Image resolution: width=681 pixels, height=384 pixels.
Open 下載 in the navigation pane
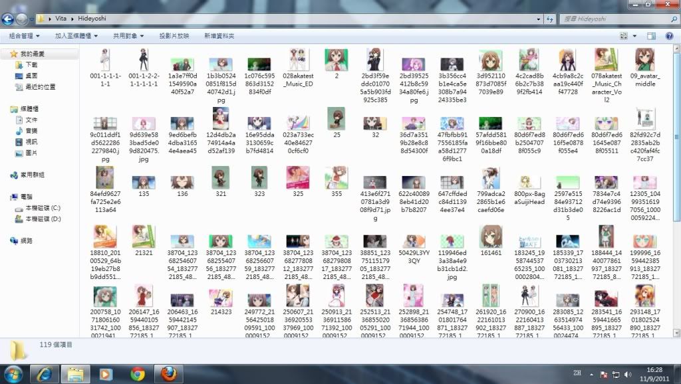click(31, 64)
